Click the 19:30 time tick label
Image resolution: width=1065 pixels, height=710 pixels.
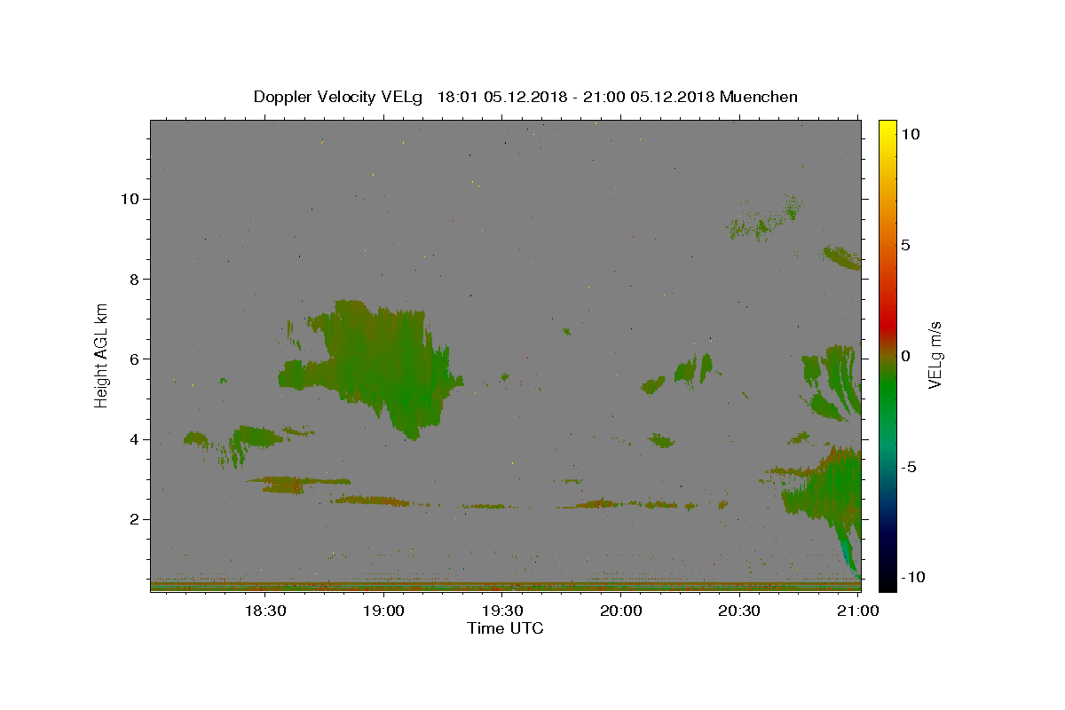(x=502, y=611)
